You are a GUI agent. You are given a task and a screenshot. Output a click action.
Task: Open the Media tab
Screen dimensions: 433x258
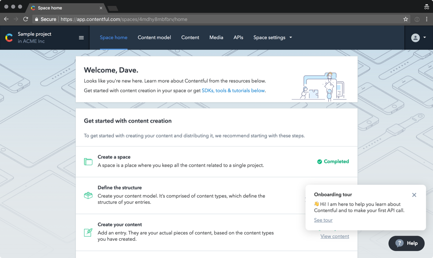tap(216, 38)
